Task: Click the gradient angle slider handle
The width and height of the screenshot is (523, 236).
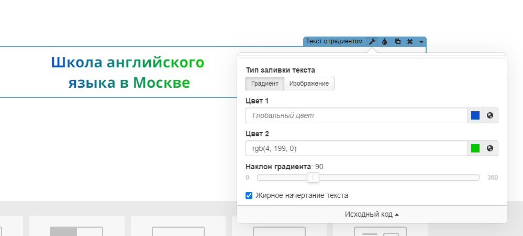Action: 313,178
